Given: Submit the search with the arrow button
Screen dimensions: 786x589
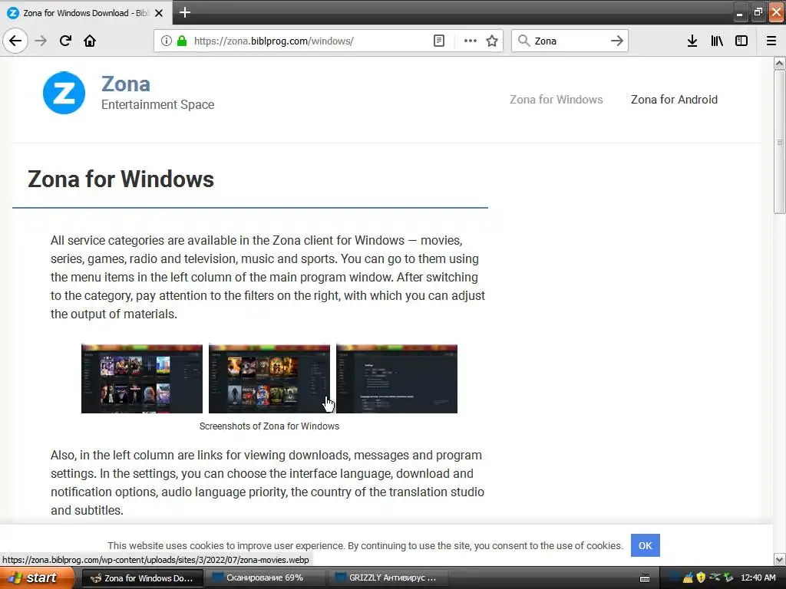Looking at the screenshot, I should [617, 41].
